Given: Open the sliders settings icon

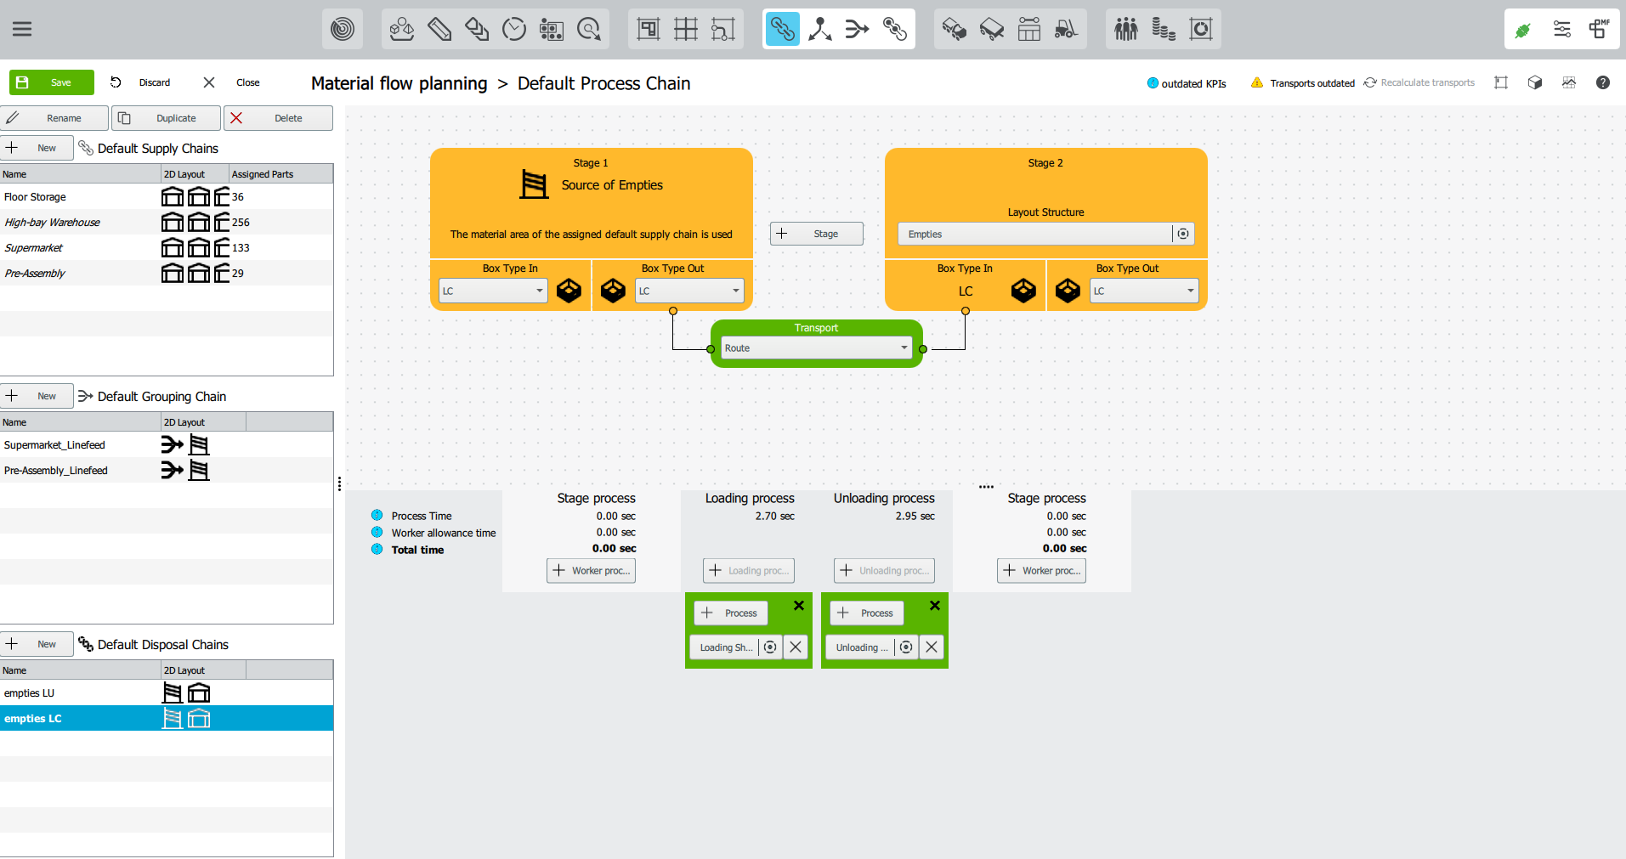Looking at the screenshot, I should tap(1562, 30).
